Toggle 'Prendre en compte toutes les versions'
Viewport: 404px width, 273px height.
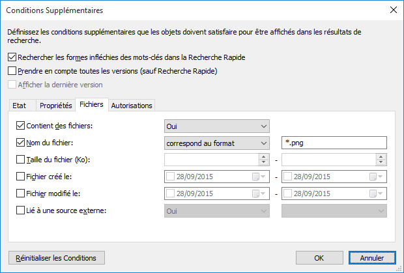point(13,70)
